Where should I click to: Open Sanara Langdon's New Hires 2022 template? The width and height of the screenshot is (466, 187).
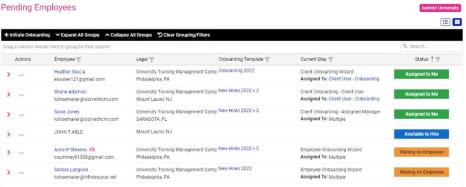pyautogui.click(x=235, y=168)
